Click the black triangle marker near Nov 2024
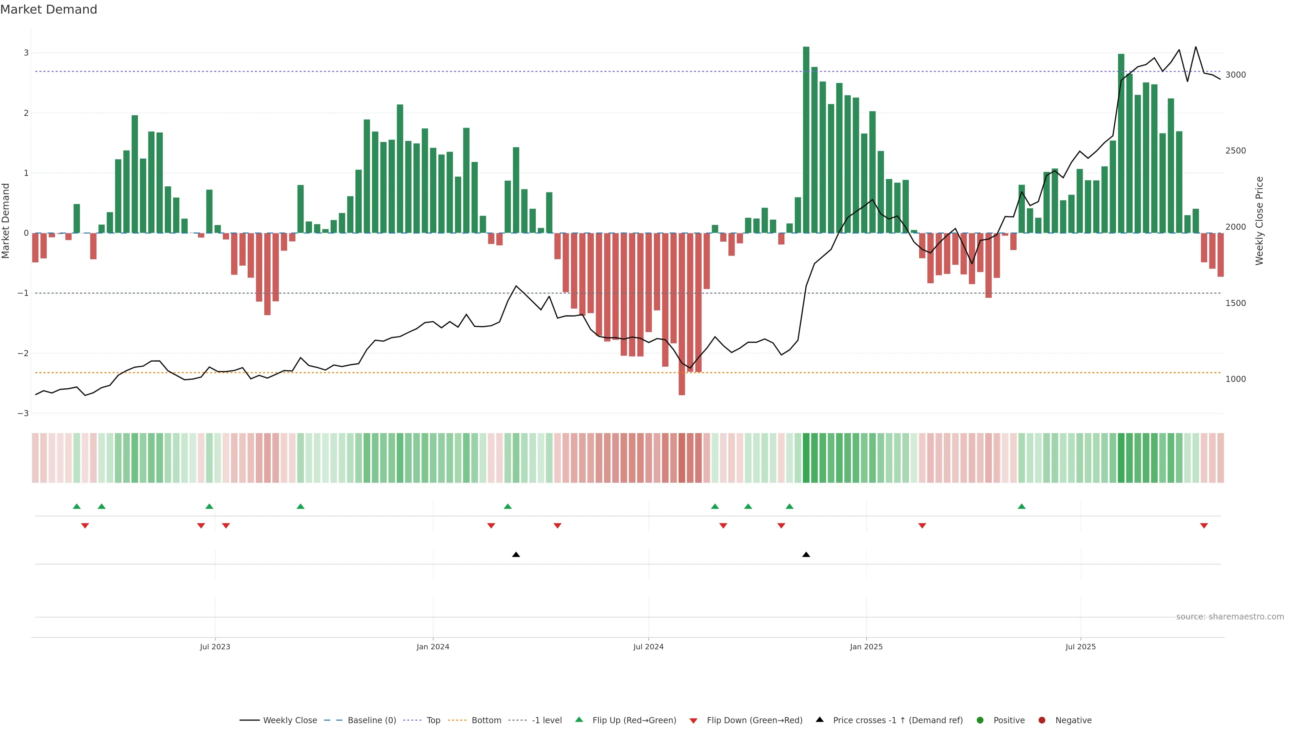Image resolution: width=1301 pixels, height=732 pixels. point(806,555)
